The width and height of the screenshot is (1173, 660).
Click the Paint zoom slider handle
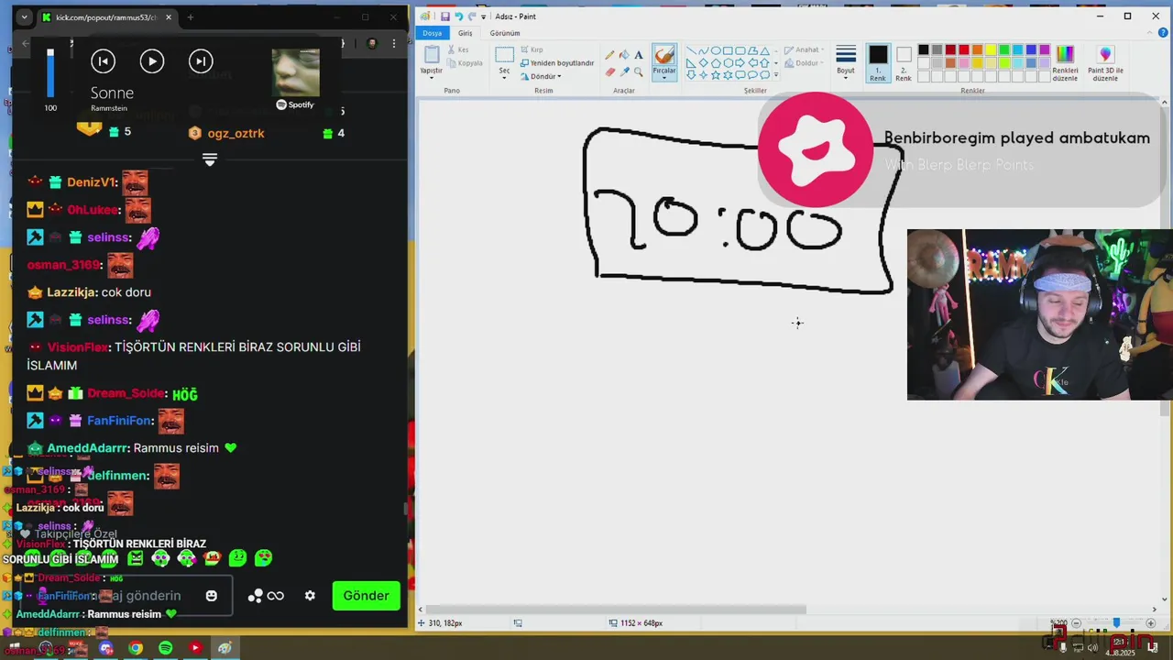(1116, 623)
